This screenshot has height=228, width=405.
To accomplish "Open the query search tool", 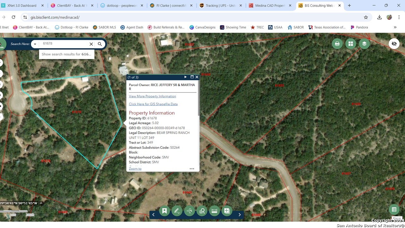I will [x=202, y=211].
